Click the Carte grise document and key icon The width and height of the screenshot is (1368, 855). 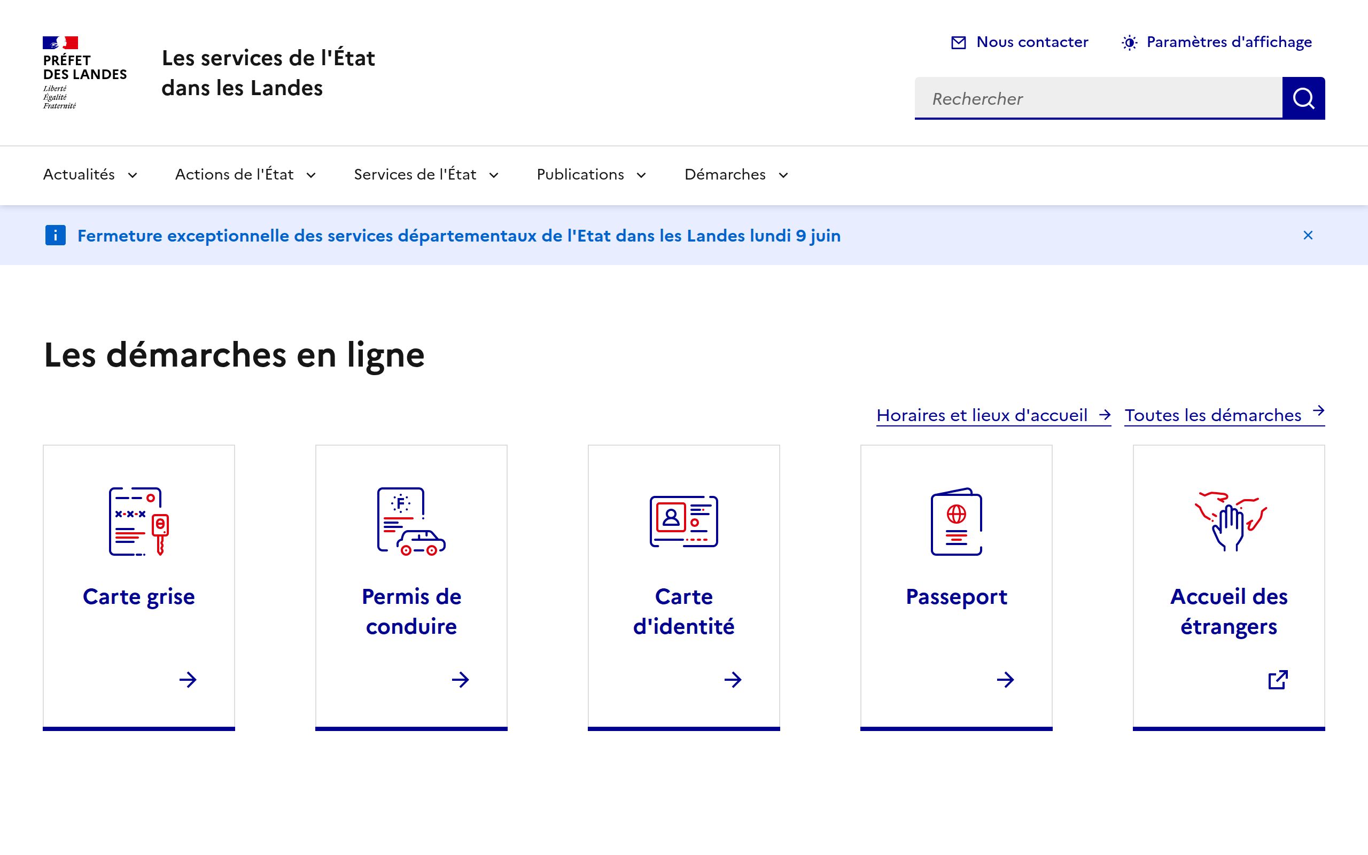click(139, 522)
